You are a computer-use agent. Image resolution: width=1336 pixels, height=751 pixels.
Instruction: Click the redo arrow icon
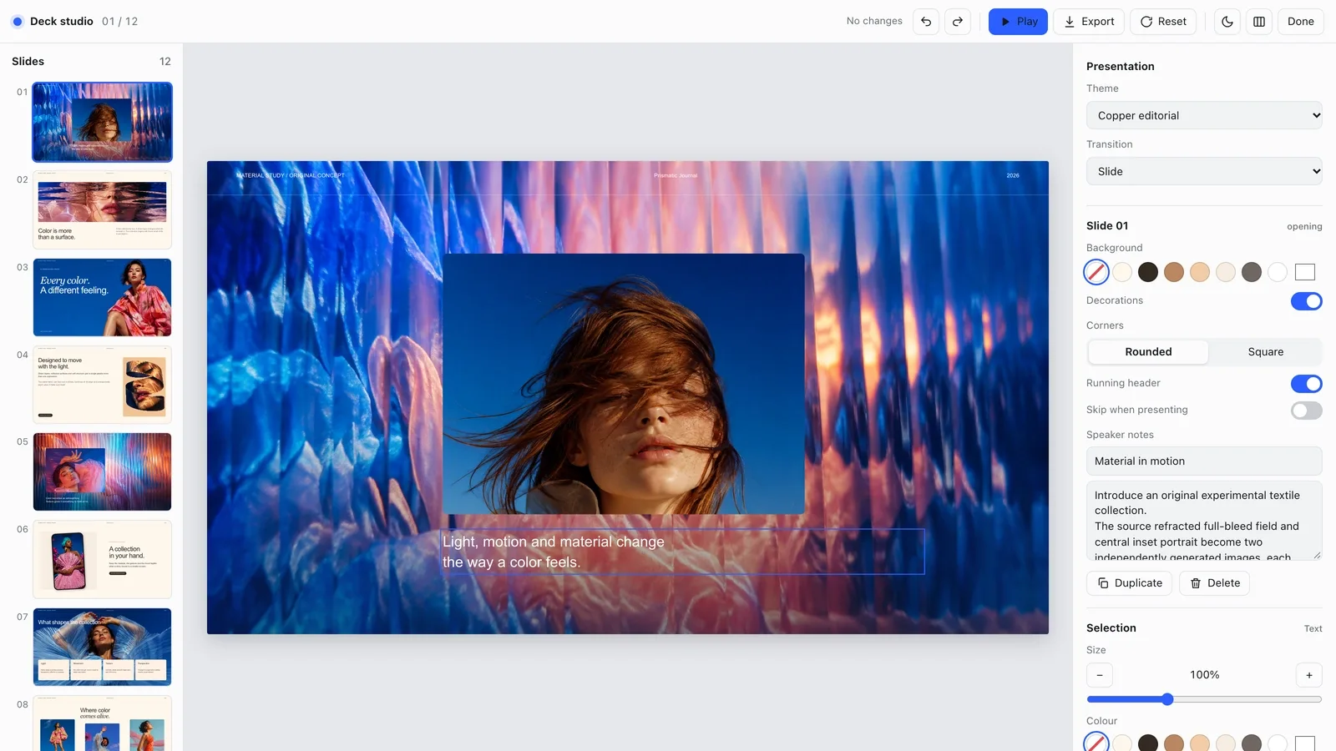coord(958,22)
